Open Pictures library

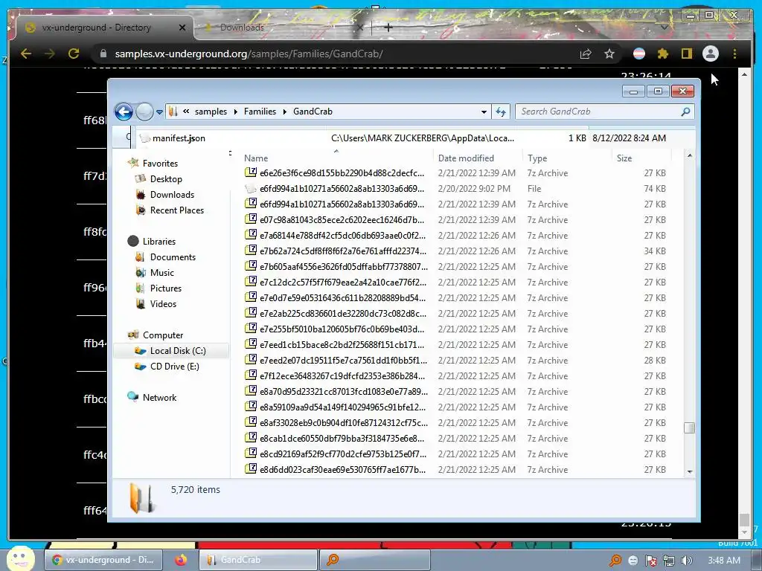[166, 288]
